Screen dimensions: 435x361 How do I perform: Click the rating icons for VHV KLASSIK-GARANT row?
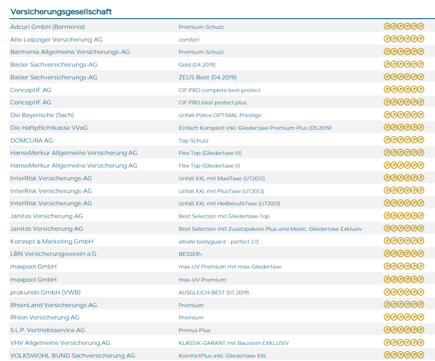pyautogui.click(x=404, y=342)
